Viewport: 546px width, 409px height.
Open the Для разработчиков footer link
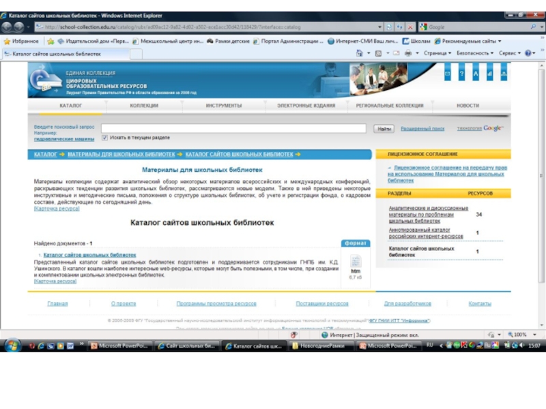tap(407, 303)
